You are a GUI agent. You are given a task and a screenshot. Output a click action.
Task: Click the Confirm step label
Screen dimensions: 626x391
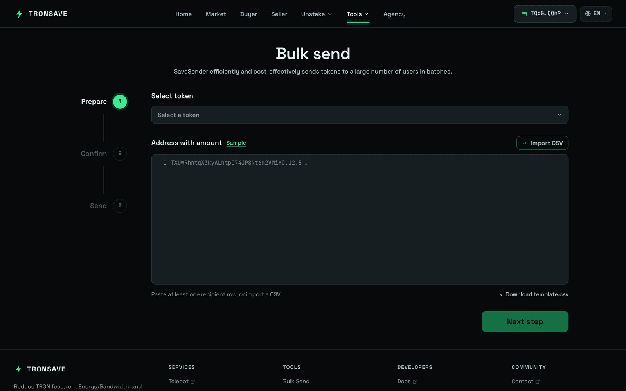coord(94,154)
